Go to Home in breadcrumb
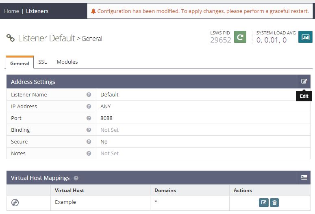Image resolution: width=315 pixels, height=214 pixels. click(11, 11)
